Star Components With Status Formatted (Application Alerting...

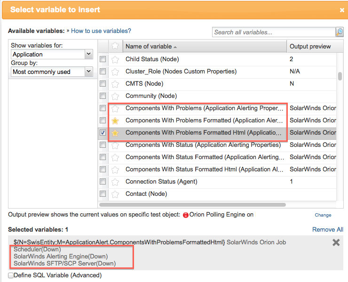point(115,157)
